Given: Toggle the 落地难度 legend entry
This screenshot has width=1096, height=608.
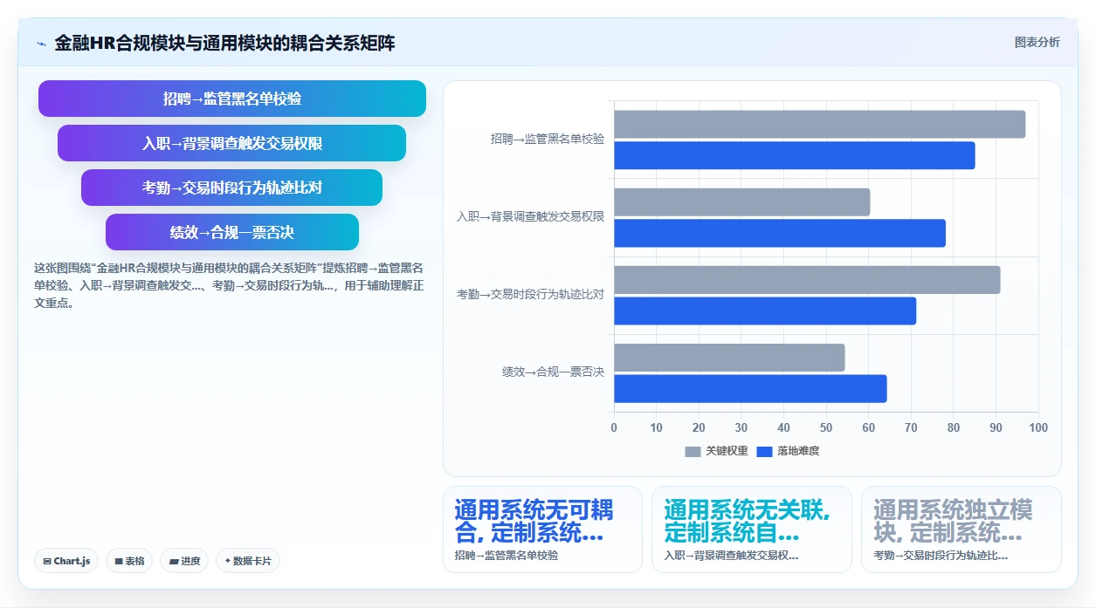Looking at the screenshot, I should pos(788,451).
